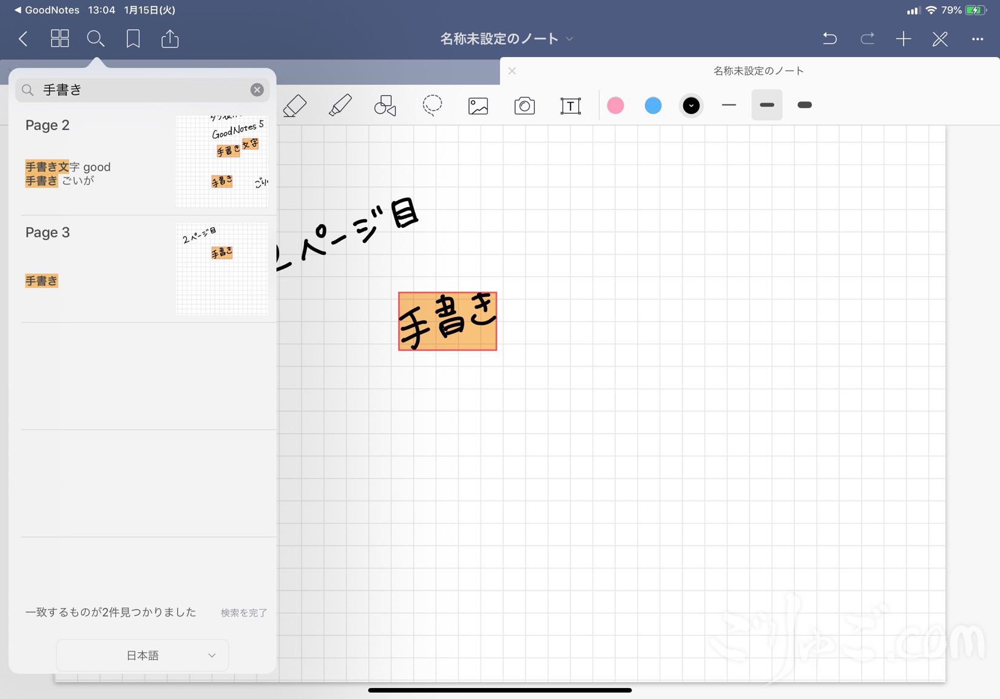This screenshot has height=699, width=1000.
Task: Expand the 日本語 language dropdown
Action: [143, 655]
